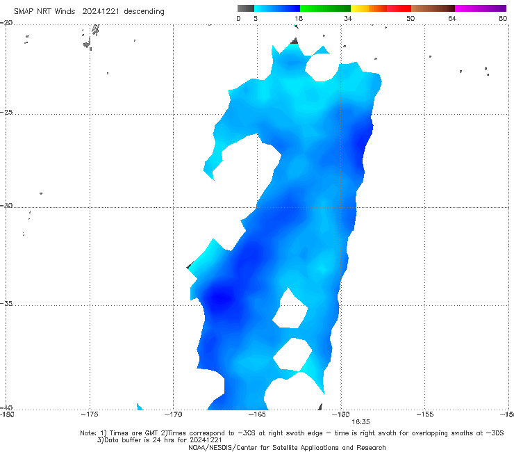Screen dimensions: 514x452
Task: Click the color bar label '50'
Action: (x=411, y=18)
